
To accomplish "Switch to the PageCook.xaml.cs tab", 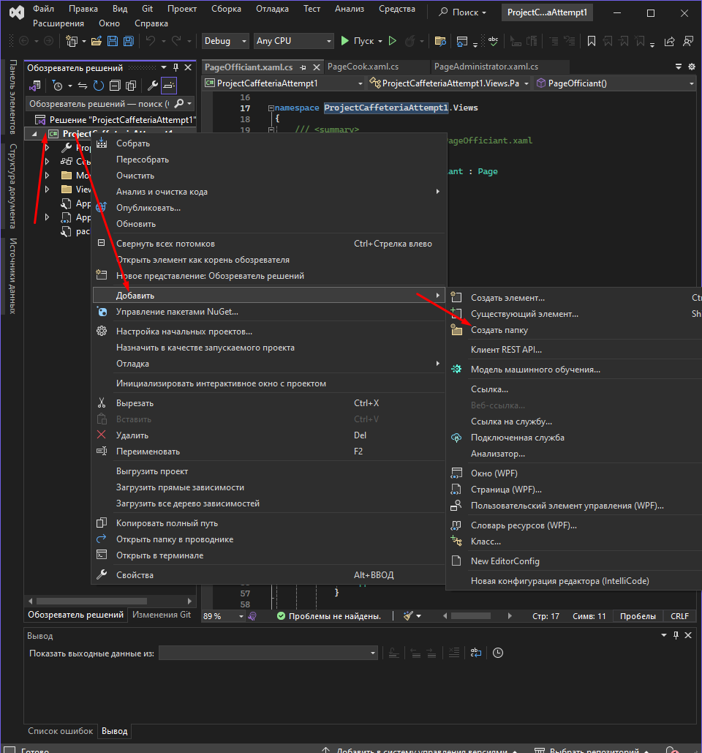I will point(363,67).
